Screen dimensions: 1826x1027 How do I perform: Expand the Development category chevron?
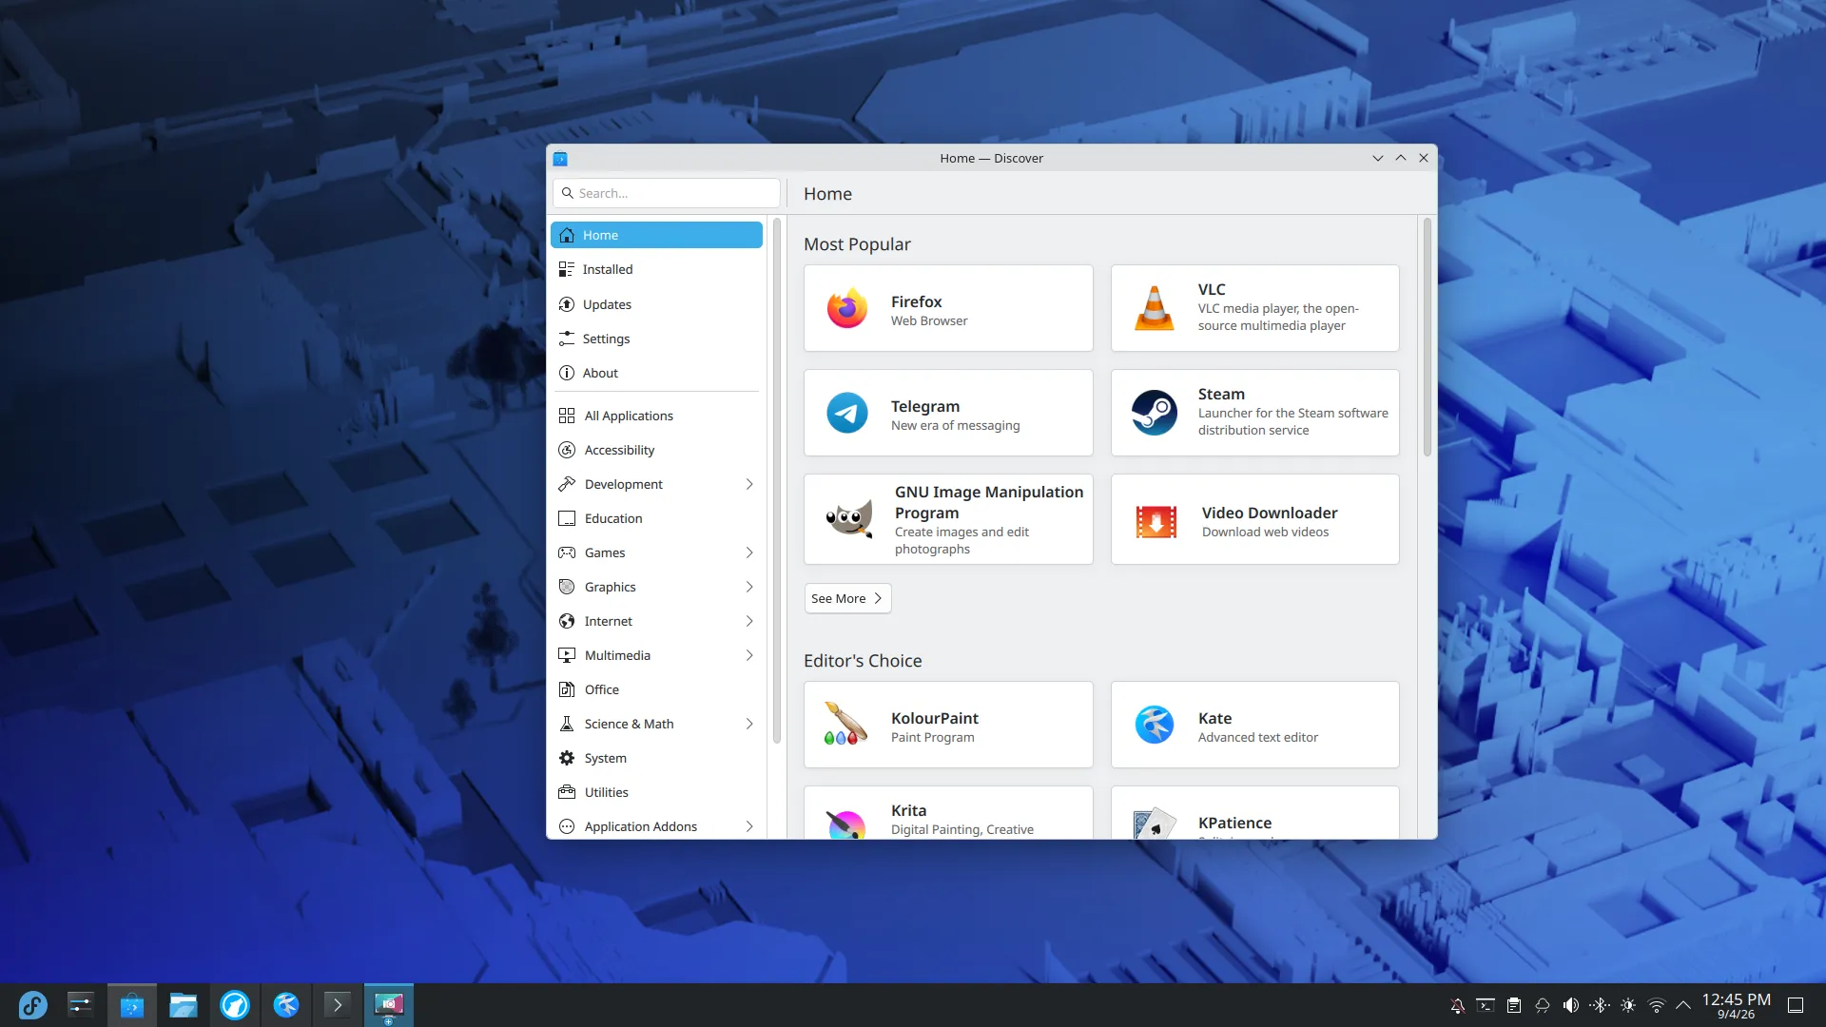coord(749,484)
